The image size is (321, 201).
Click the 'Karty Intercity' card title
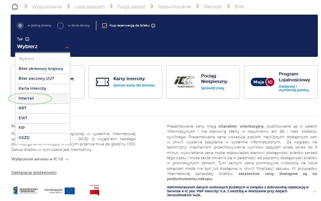click(129, 79)
